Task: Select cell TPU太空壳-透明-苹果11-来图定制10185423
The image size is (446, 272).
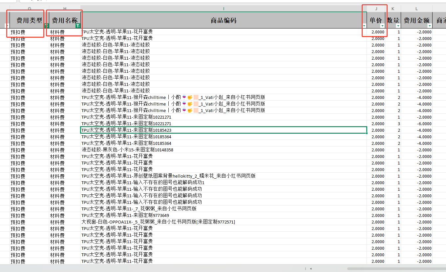Action: 223,130
